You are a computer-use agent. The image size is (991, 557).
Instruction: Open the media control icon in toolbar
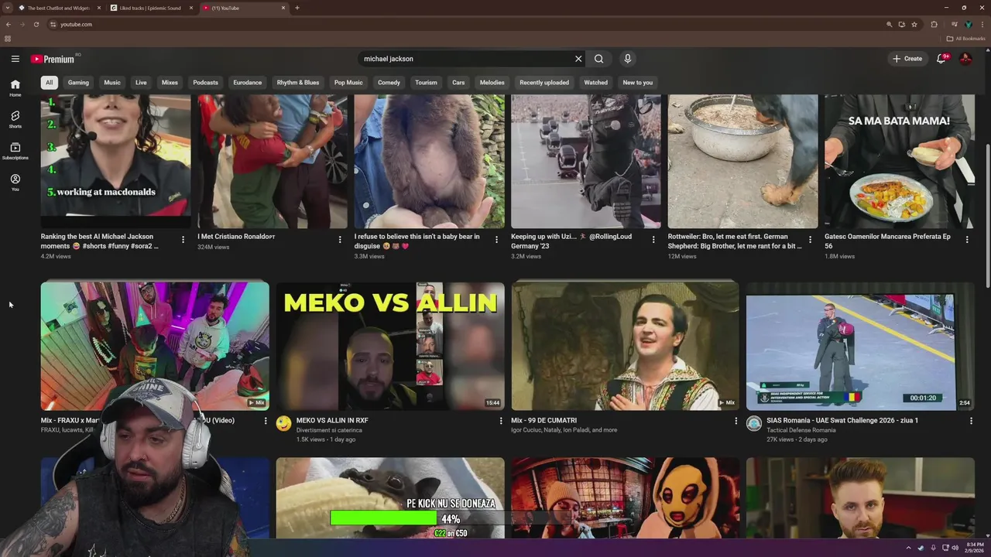click(954, 24)
